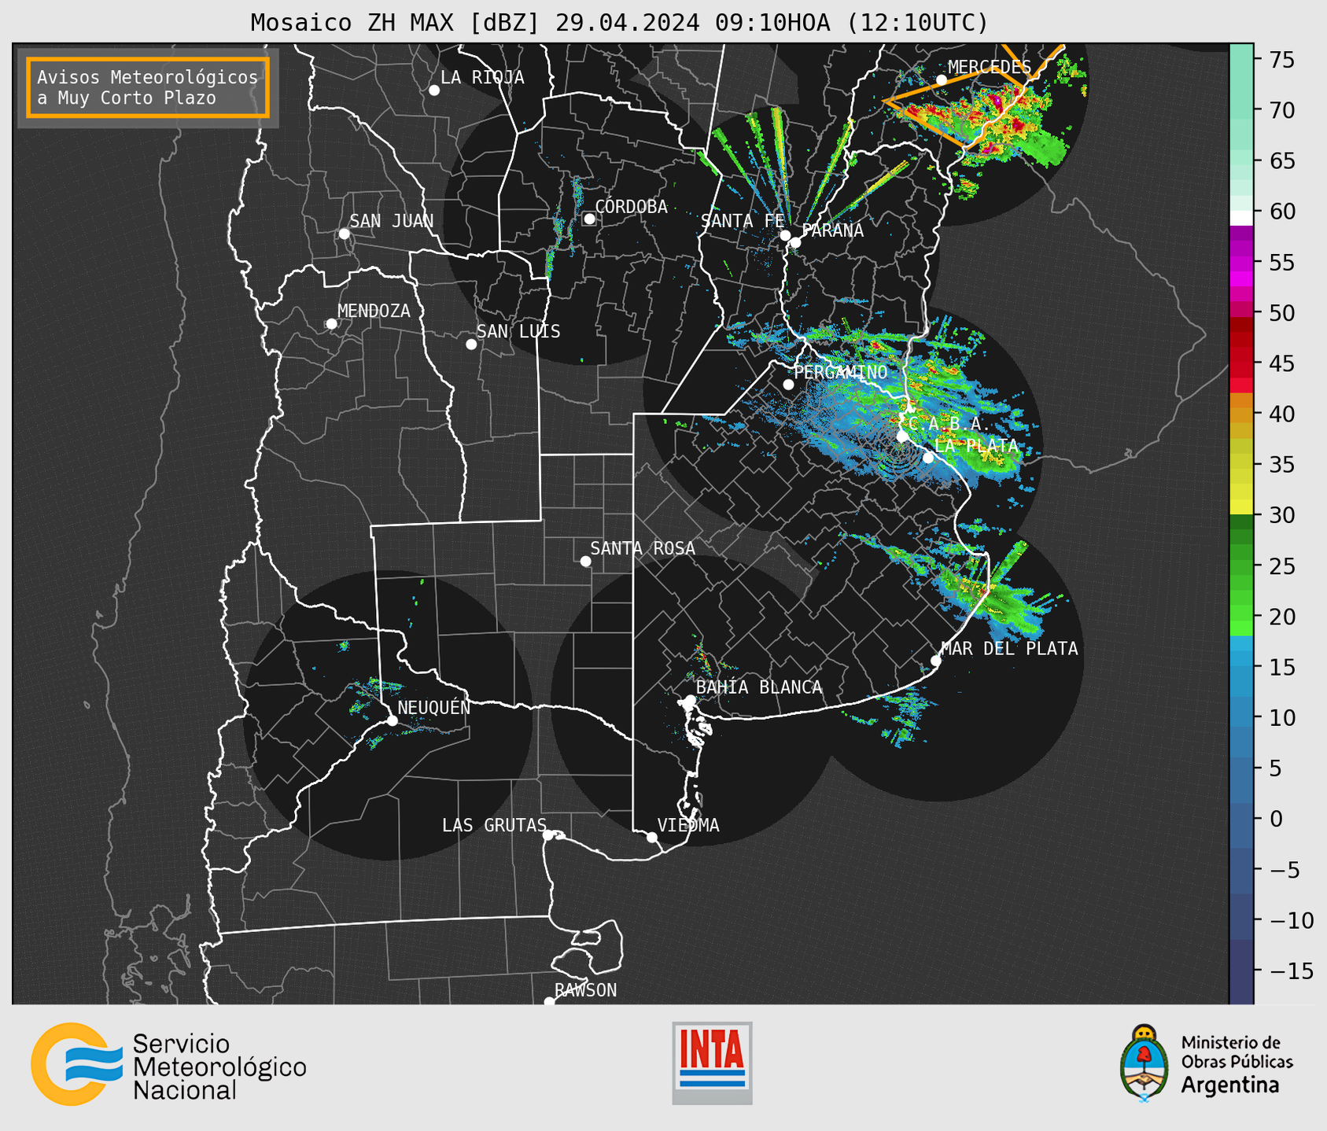Click the SANTA ROSA label text

pos(643,548)
